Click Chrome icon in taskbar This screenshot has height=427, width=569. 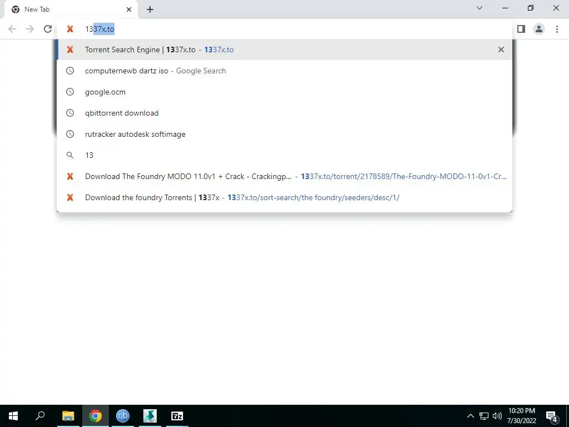click(96, 416)
